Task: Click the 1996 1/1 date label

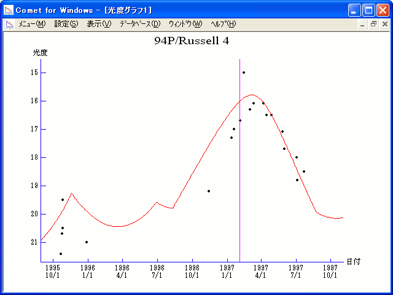Action: tap(88, 272)
